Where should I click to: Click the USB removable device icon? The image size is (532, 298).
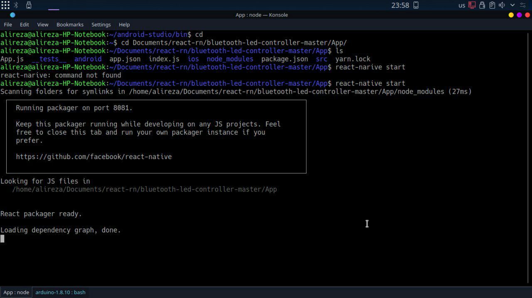pos(29,5)
